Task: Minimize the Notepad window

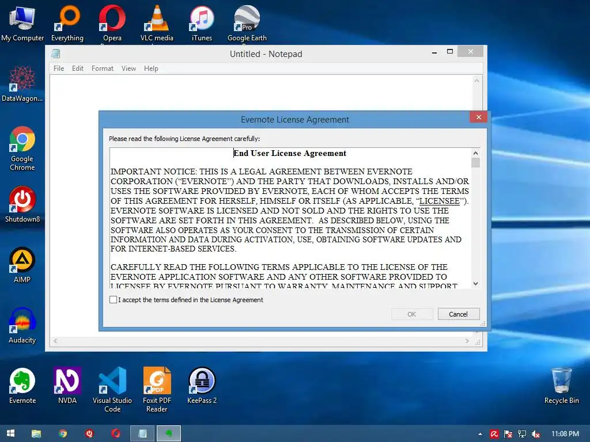Action: point(434,52)
